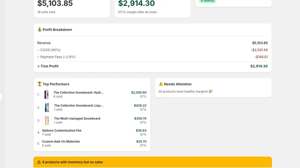Select The Collection Snowboard: Hydr... product name
300x168 pixels.
(x=78, y=92)
